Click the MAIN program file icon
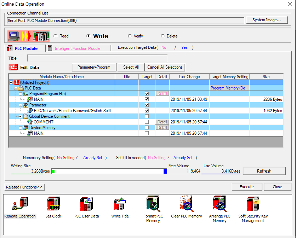The width and height of the screenshot is (296, 238). coord(30,99)
